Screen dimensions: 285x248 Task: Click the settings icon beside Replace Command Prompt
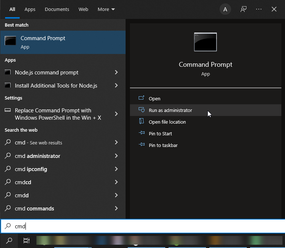[x=8, y=110]
